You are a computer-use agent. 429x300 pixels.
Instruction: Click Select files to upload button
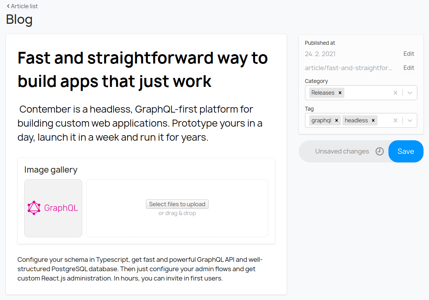click(177, 204)
